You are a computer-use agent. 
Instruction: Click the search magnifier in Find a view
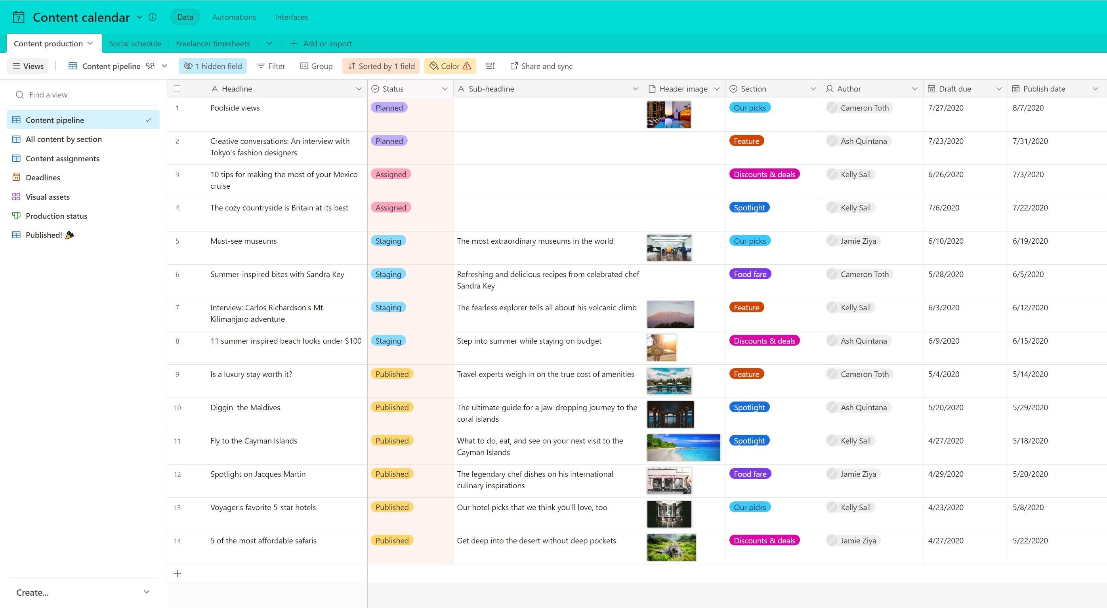pyautogui.click(x=19, y=95)
